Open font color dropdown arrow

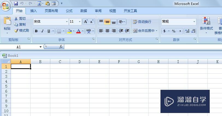tap(83, 31)
